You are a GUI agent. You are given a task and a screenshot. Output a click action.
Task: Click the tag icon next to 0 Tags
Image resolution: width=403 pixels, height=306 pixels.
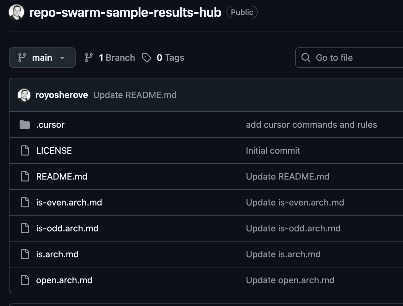point(146,58)
